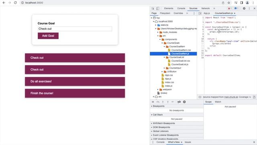
Task: Bookmark this page with the star
Action: [229, 3]
